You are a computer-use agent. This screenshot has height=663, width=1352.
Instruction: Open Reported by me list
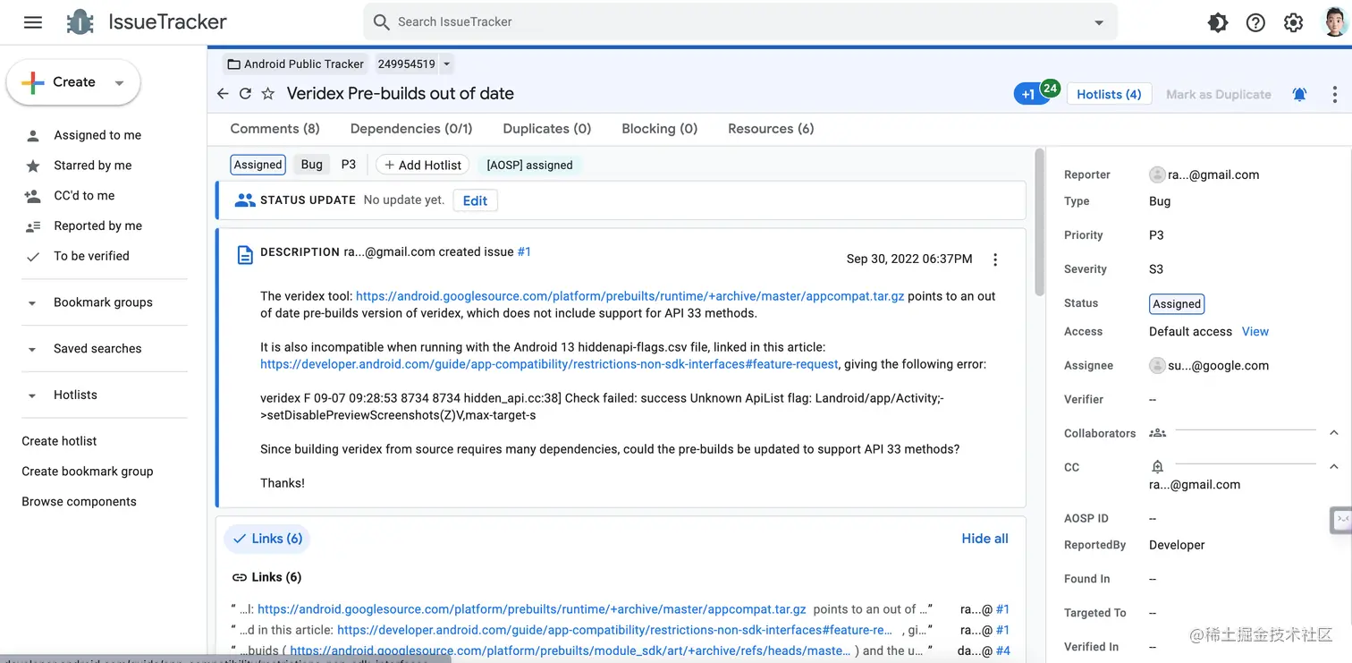point(97,226)
